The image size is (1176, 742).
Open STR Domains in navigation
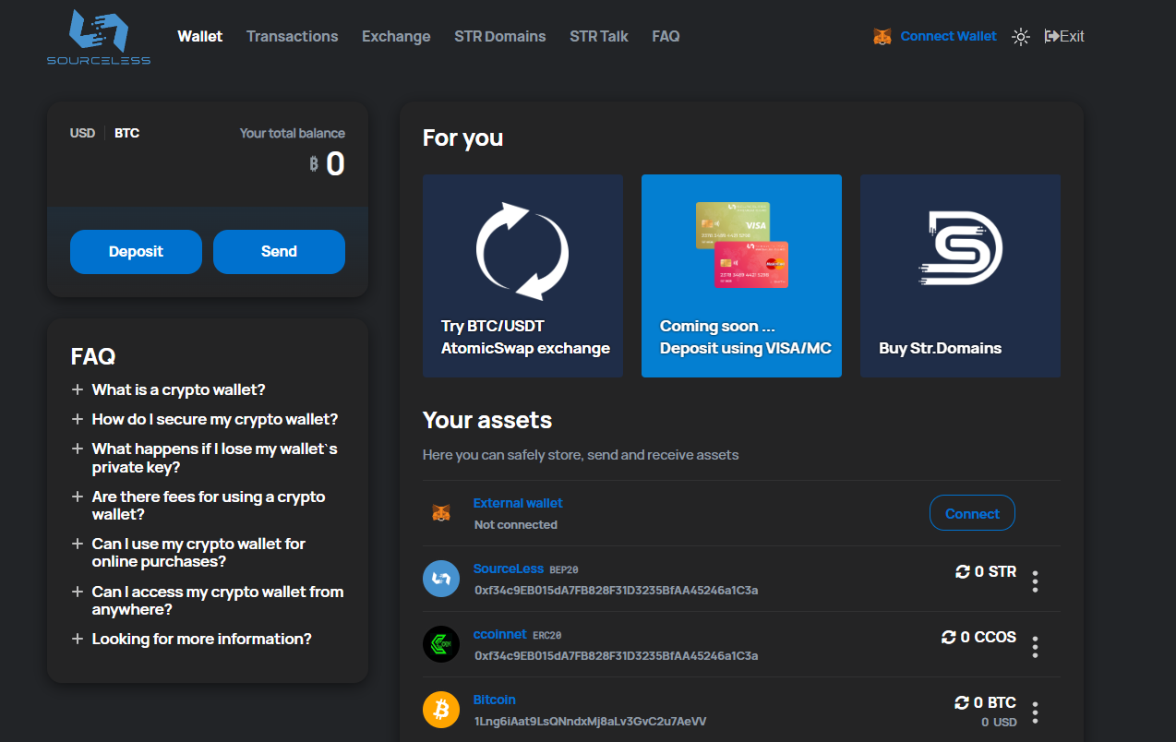click(x=500, y=36)
